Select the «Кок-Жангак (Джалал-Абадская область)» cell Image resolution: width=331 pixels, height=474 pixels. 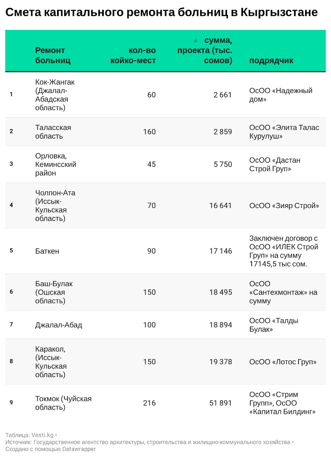point(55,95)
